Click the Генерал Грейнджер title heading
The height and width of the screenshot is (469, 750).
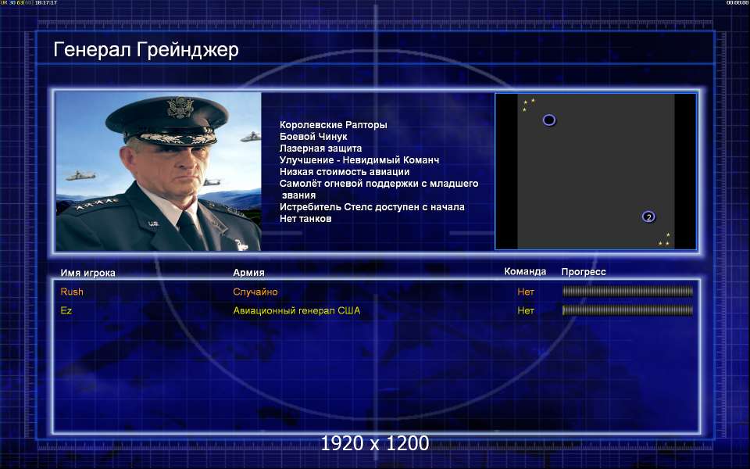coord(146,50)
